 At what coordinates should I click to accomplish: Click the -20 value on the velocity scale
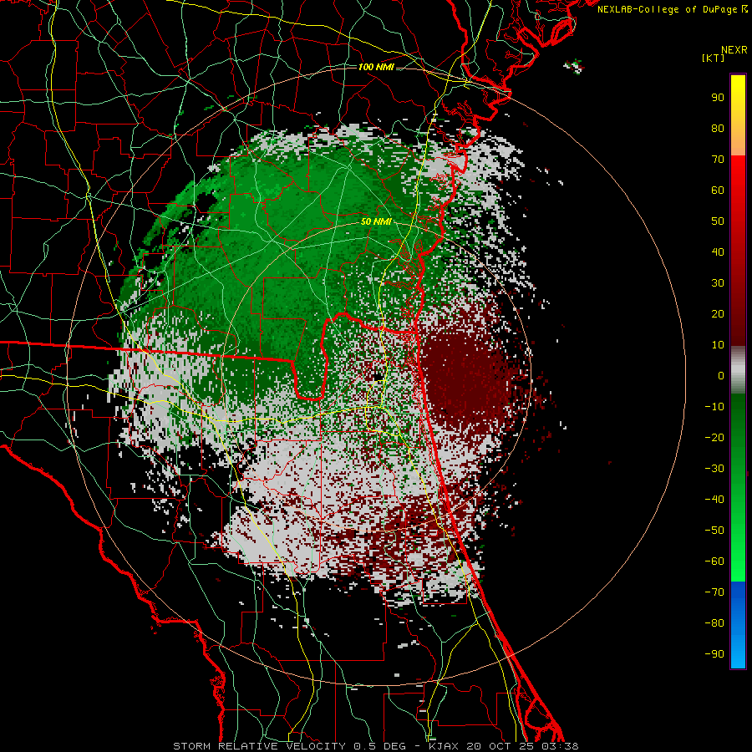714,437
